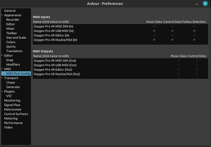Go to Colors under Appearance
The width and height of the screenshot is (211, 147).
tap(11, 42)
